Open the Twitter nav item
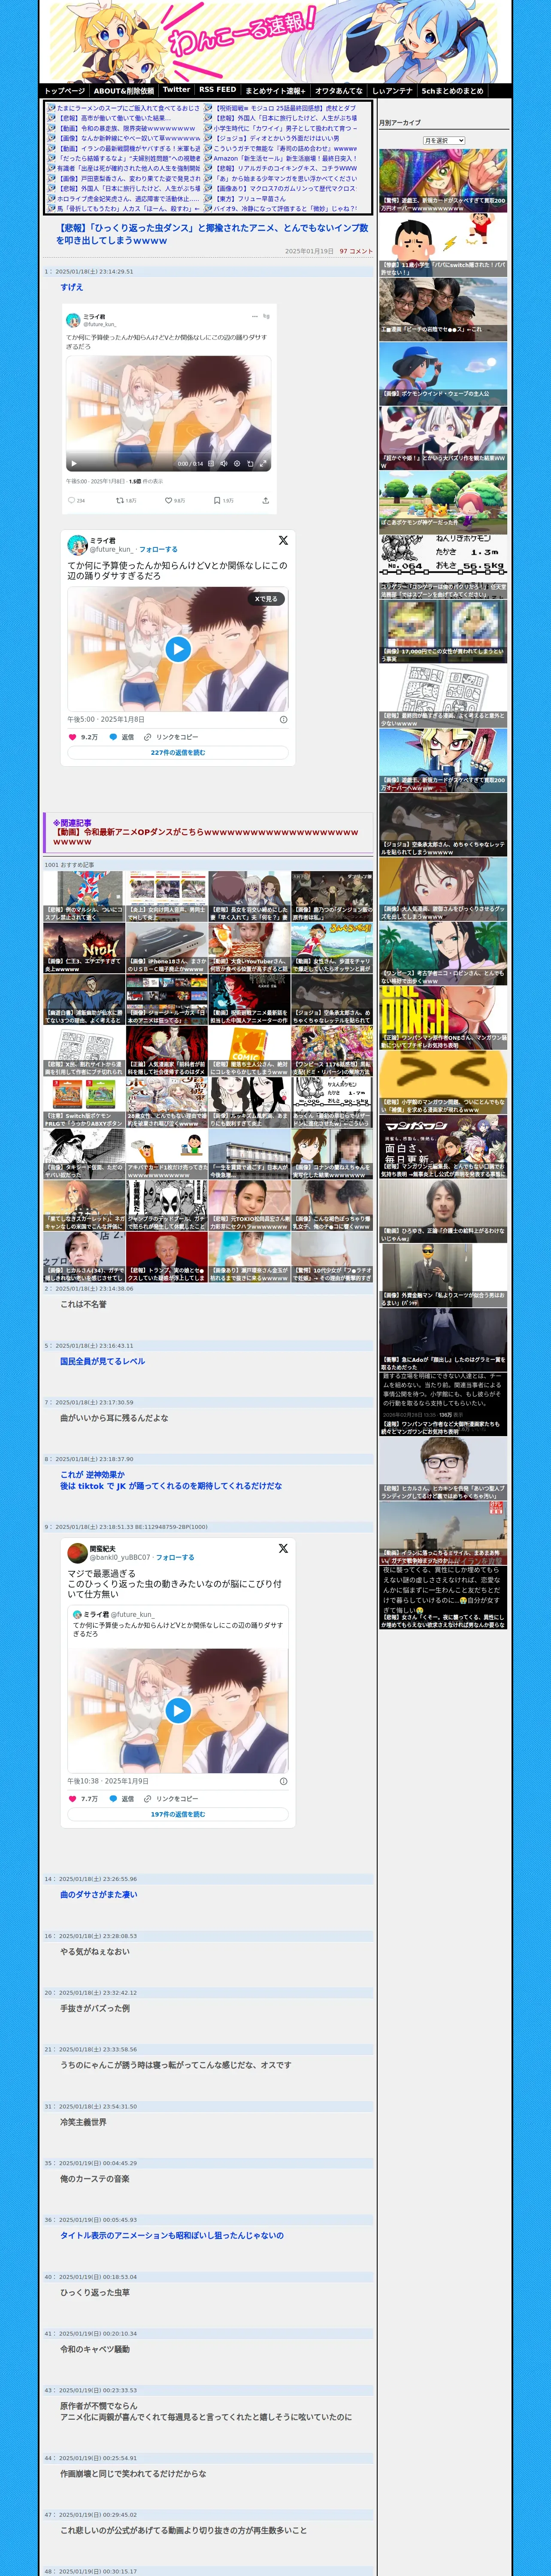Image resolution: width=551 pixels, height=2576 pixels. coord(176,90)
